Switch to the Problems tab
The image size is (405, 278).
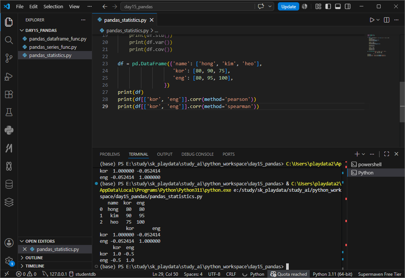(x=110, y=154)
